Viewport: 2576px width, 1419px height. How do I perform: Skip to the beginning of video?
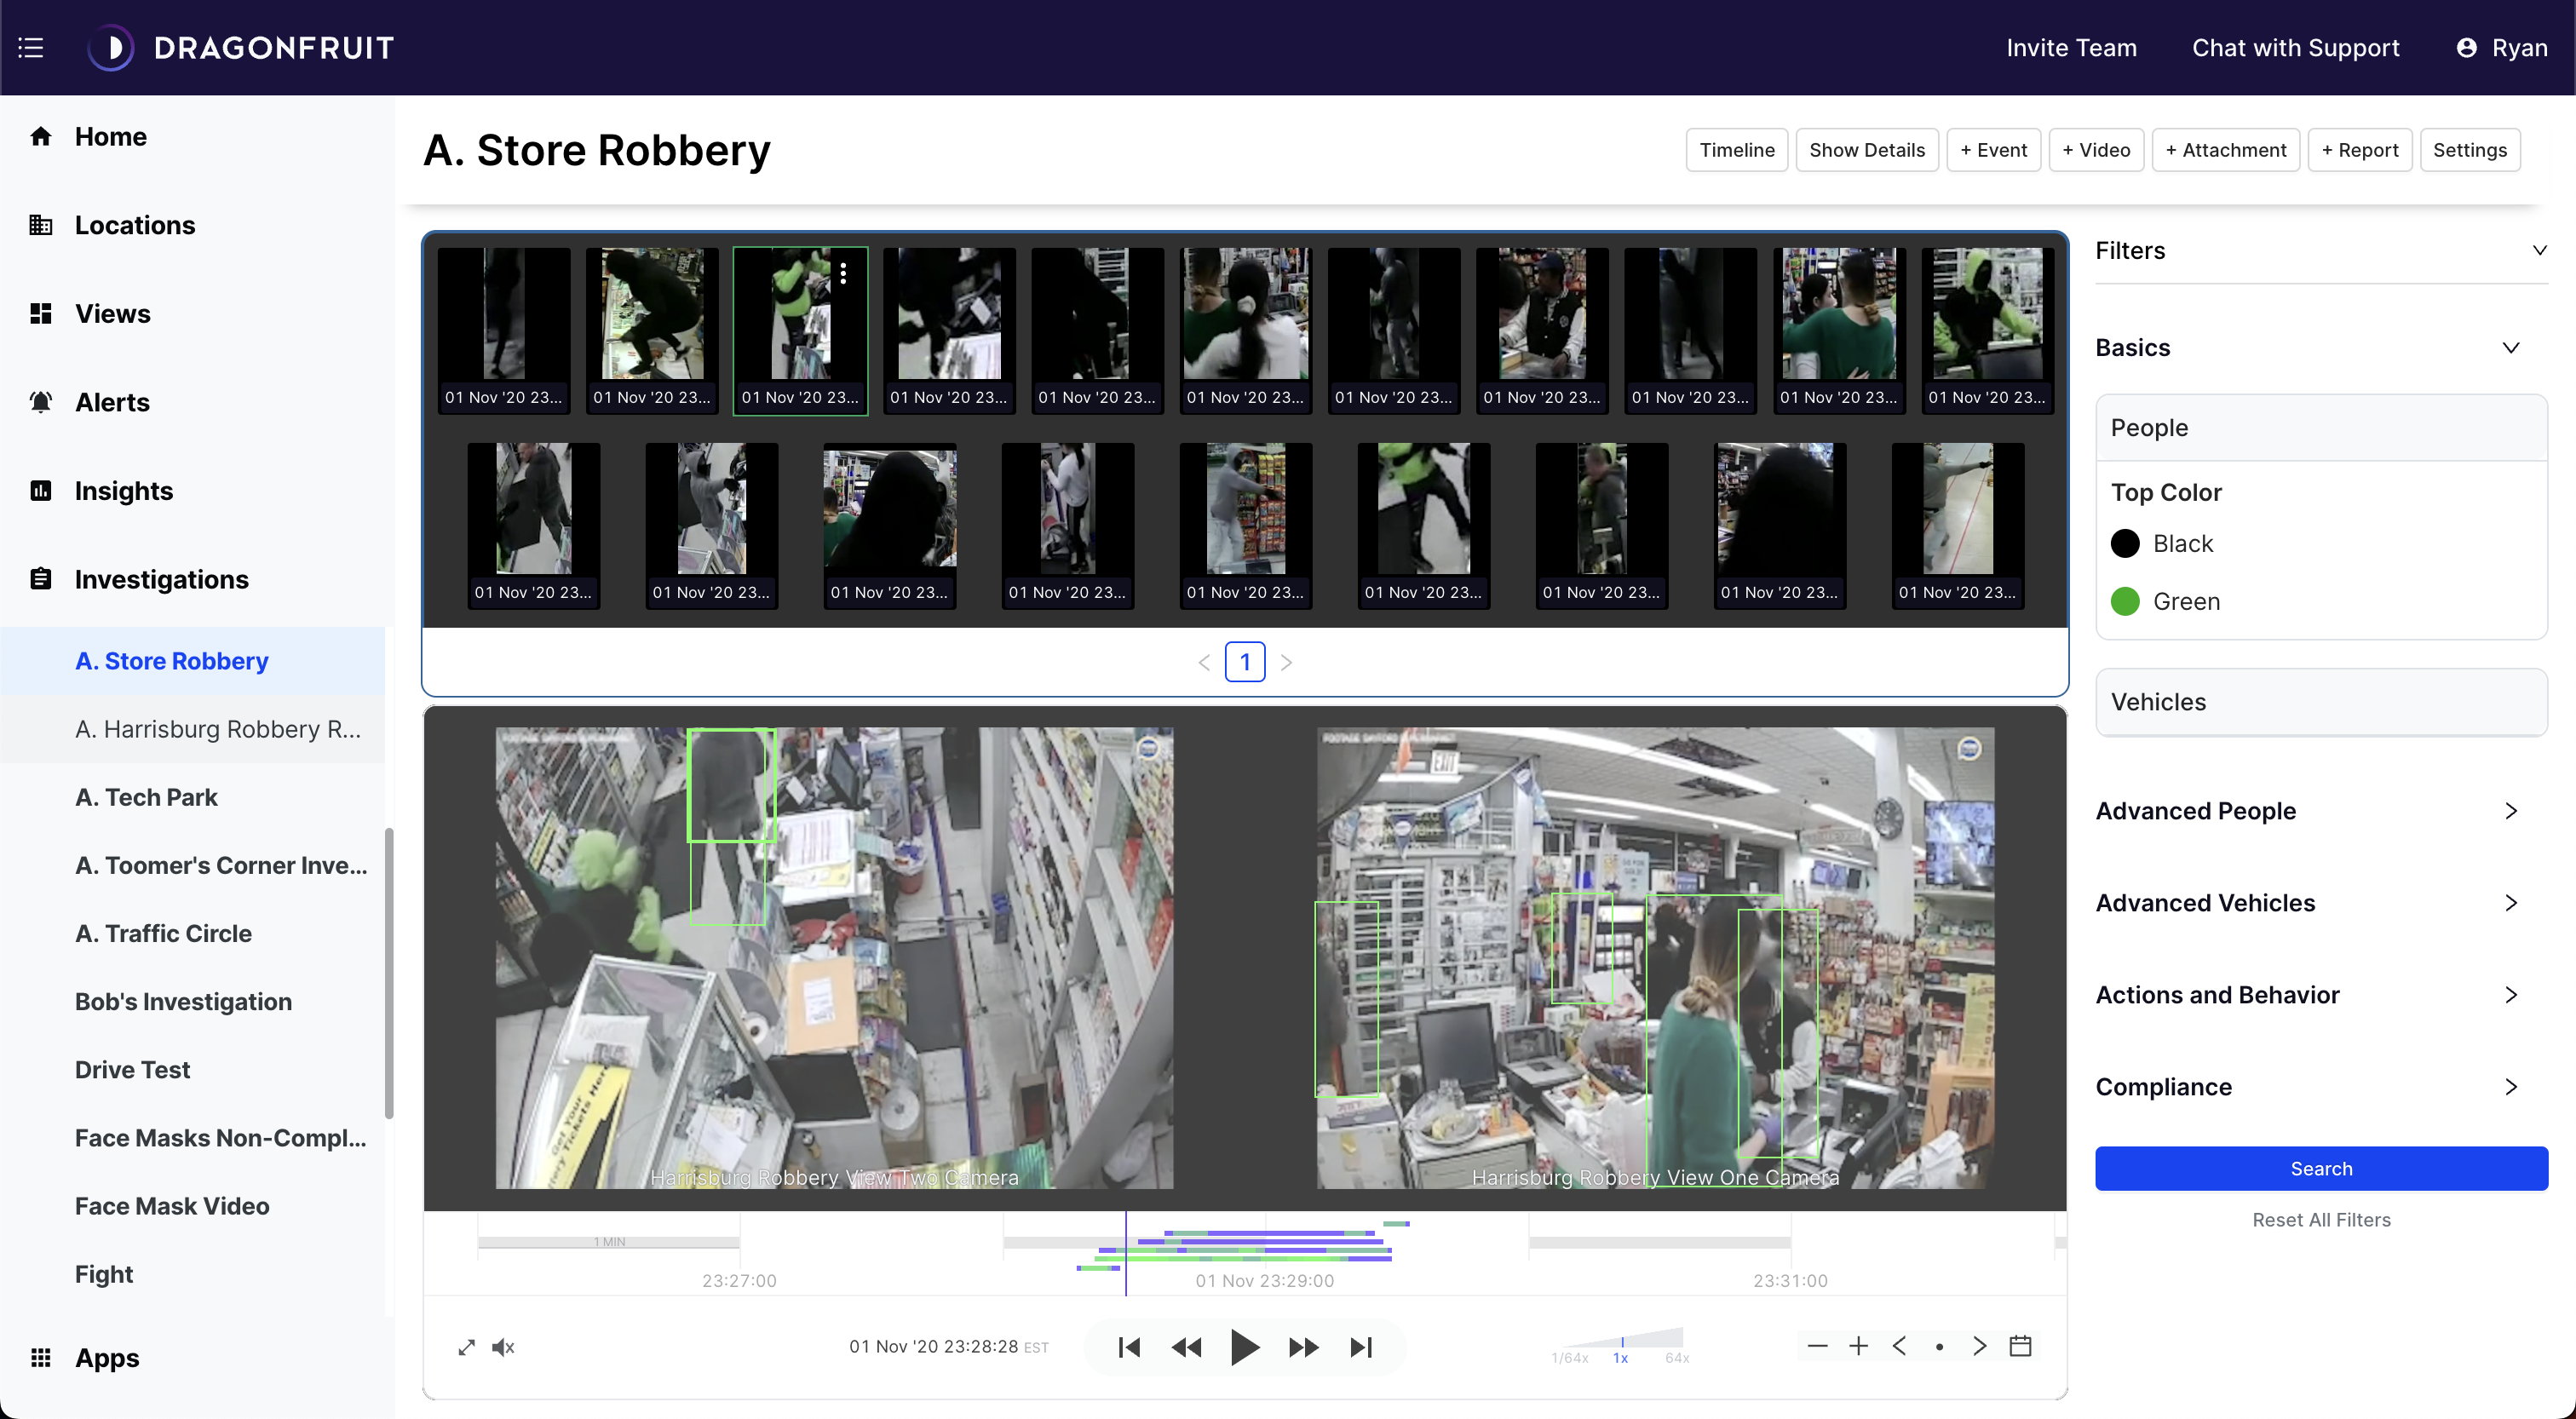click(1129, 1347)
